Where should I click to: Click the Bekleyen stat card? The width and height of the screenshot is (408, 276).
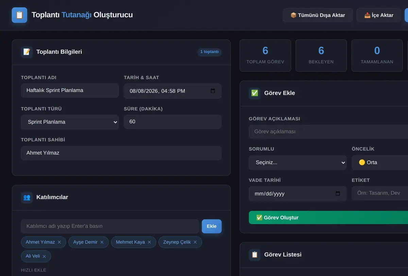coord(321,55)
